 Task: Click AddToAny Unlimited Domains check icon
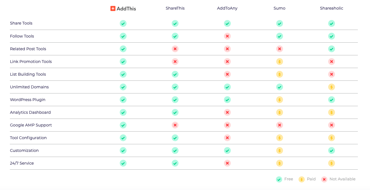click(x=227, y=87)
